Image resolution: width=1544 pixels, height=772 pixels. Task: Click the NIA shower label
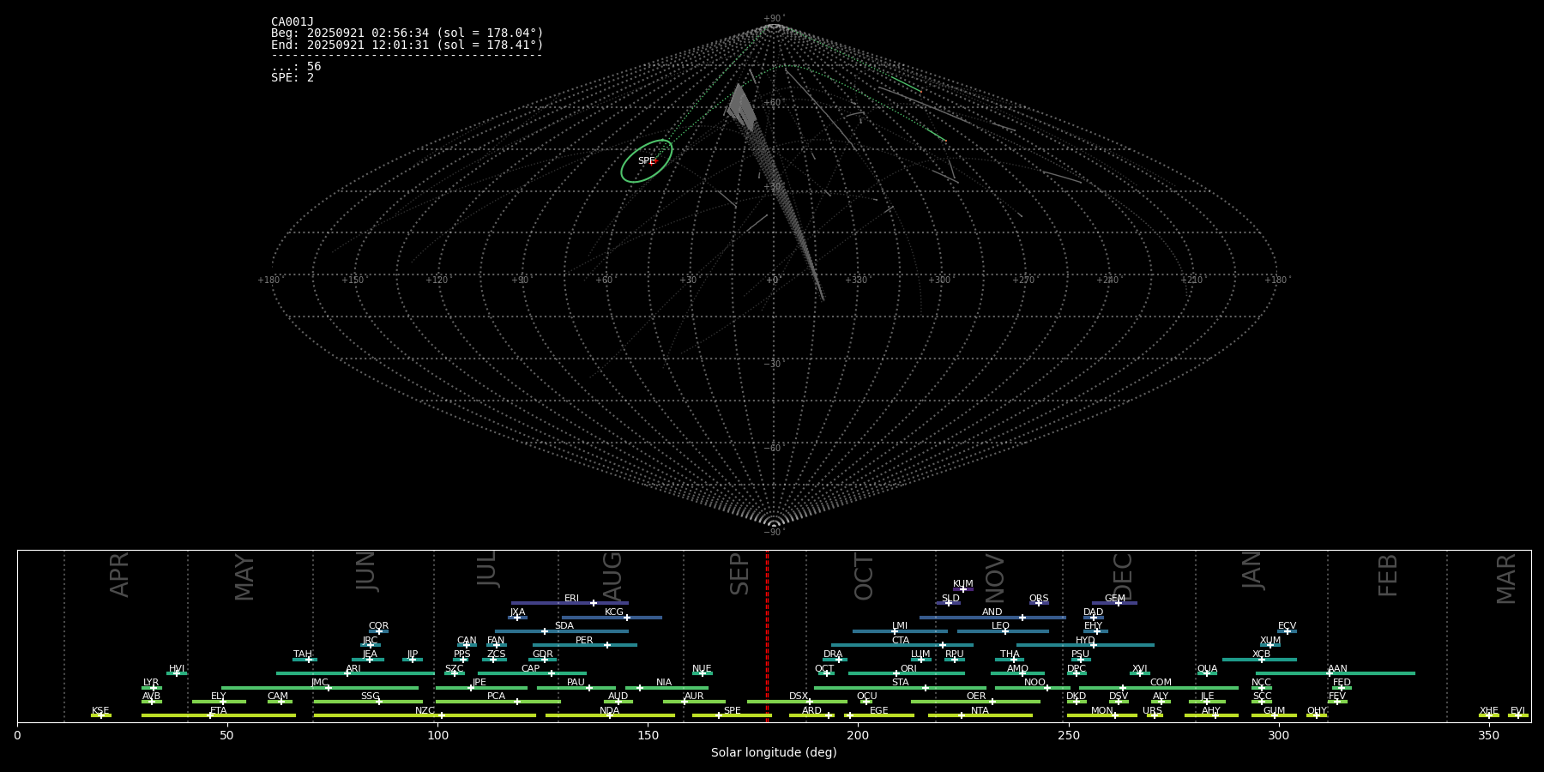[x=664, y=682]
